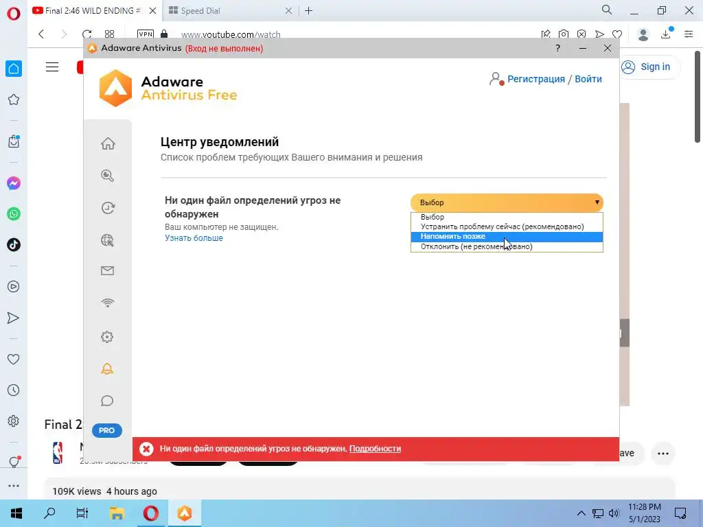Select the Выбор option in list
This screenshot has width=703, height=527.
click(x=507, y=217)
